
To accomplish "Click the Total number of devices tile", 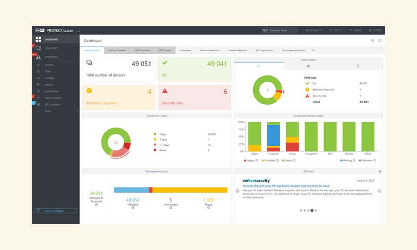I will 118,69.
